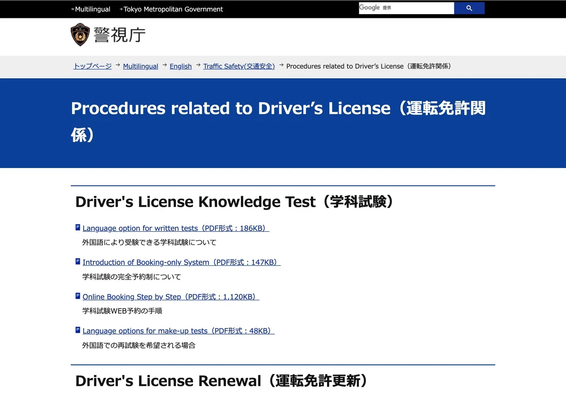Screen dimensions: 566x398
Task: Click text 外国語により受験できる学科試験について
Action: pyautogui.click(x=150, y=242)
